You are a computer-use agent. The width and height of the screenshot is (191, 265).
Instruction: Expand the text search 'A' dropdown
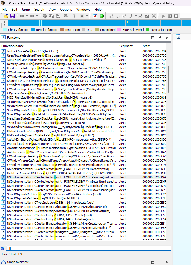pyautogui.click(x=88, y=16)
